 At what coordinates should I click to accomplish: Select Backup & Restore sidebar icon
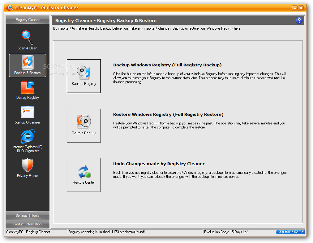click(28, 62)
